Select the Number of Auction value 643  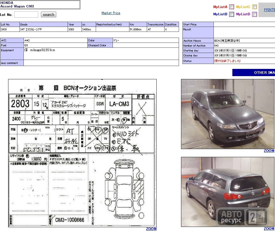pyautogui.click(x=216, y=45)
